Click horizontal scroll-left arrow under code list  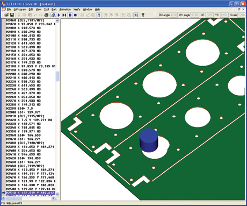[x=3, y=198]
